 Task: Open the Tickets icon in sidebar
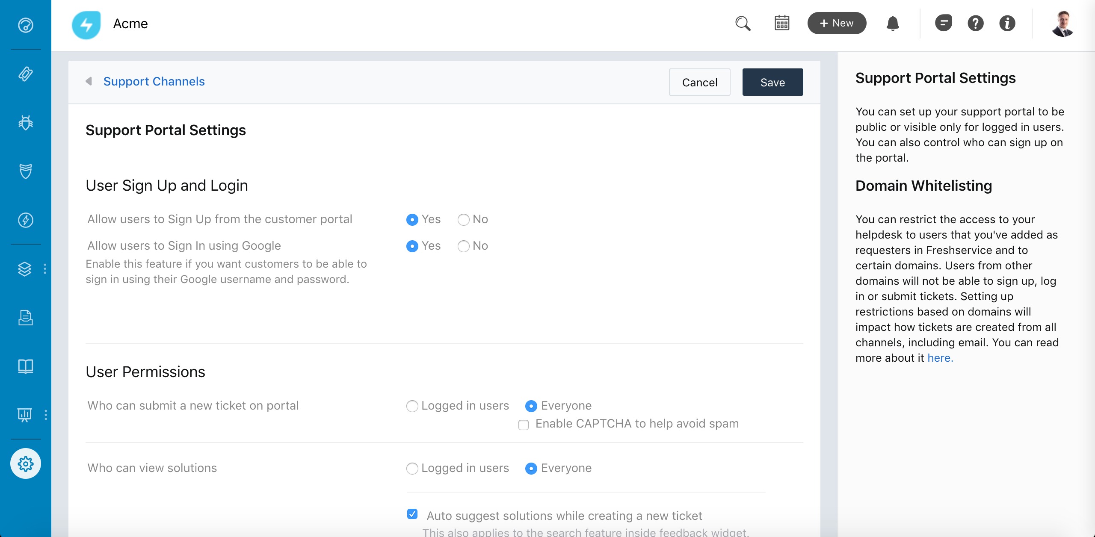pyautogui.click(x=26, y=74)
